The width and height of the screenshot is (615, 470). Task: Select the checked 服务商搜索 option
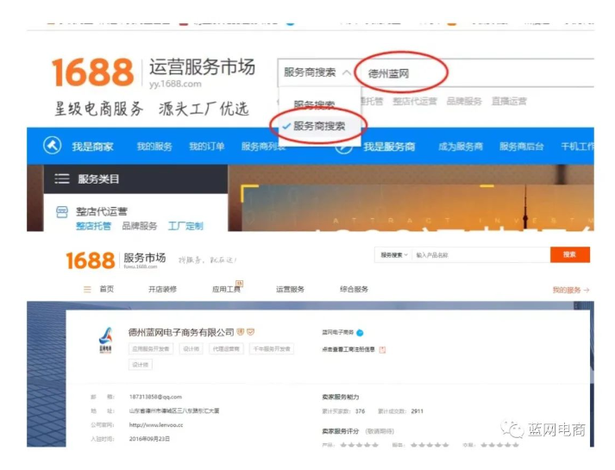(318, 126)
